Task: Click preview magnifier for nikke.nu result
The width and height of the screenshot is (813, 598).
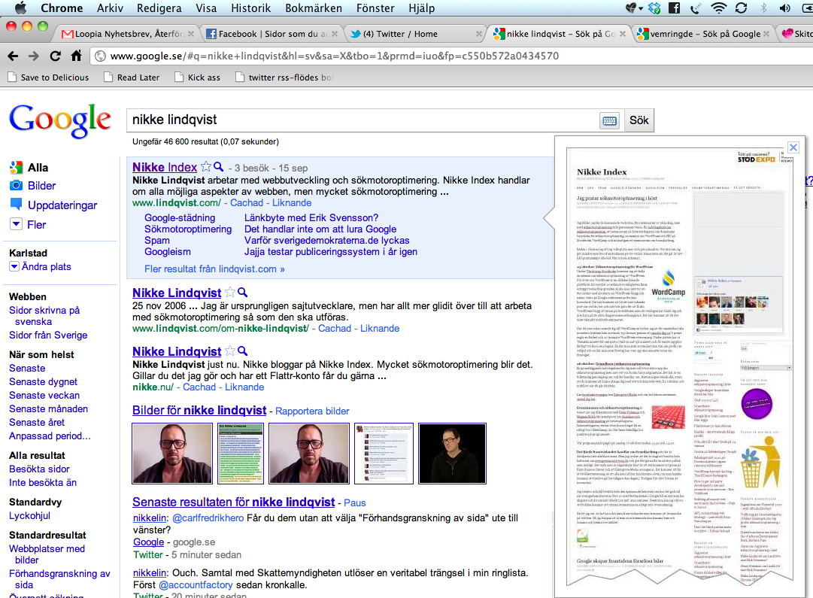Action: tap(243, 351)
